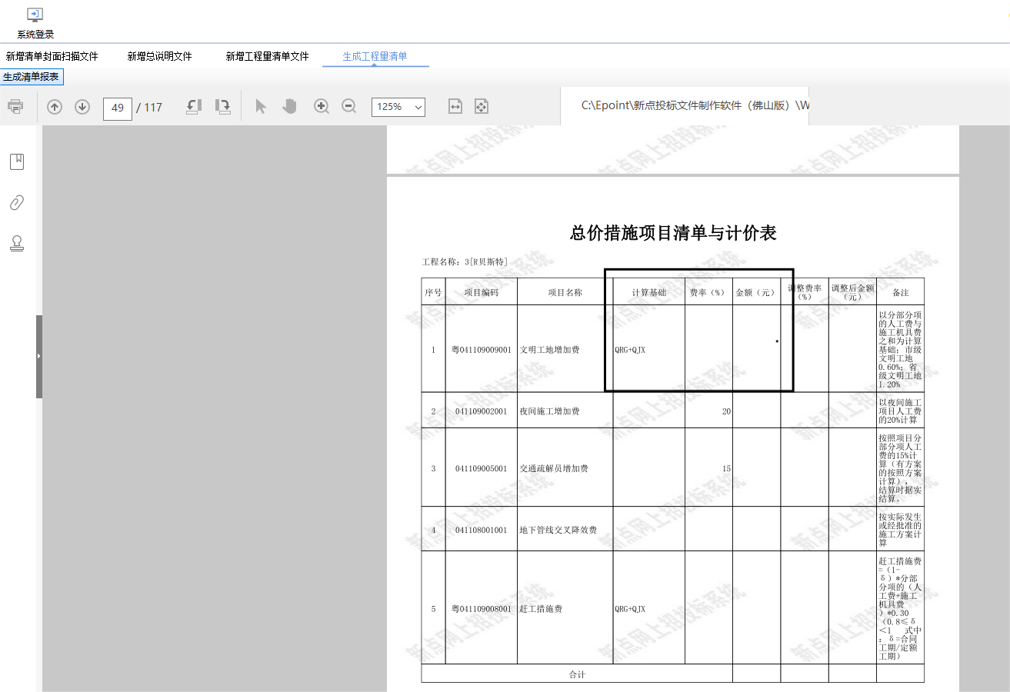Image resolution: width=1010 pixels, height=692 pixels.
Task: Click the total page count 117
Action: point(153,108)
